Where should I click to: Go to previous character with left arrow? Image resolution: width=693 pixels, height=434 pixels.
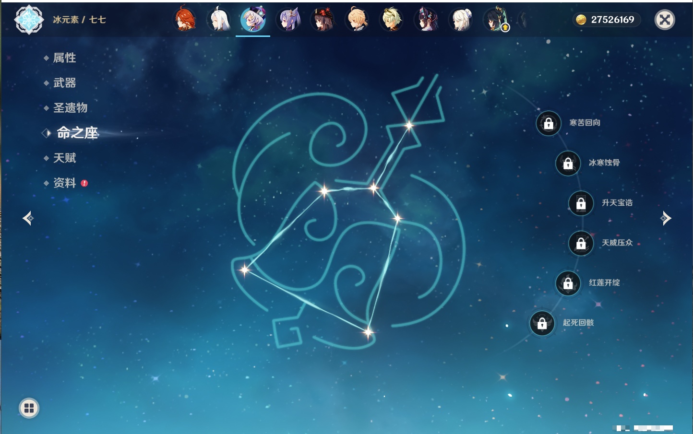pyautogui.click(x=28, y=218)
